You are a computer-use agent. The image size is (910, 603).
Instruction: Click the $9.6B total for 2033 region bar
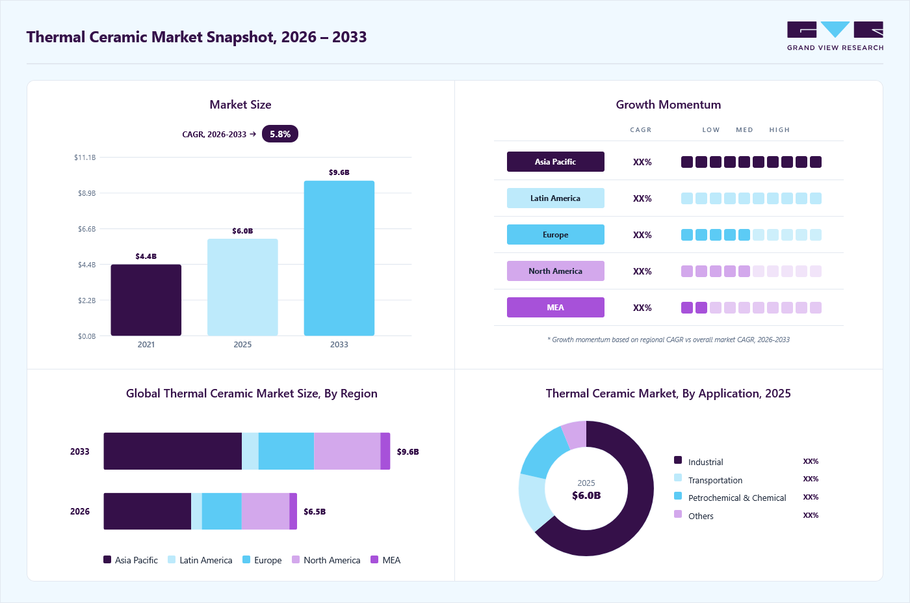click(x=408, y=451)
